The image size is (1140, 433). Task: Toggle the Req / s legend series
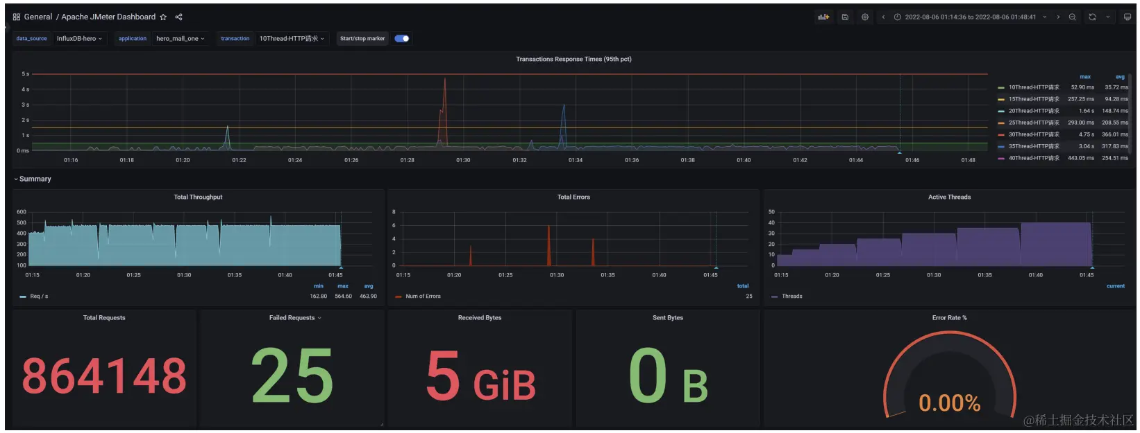point(39,297)
